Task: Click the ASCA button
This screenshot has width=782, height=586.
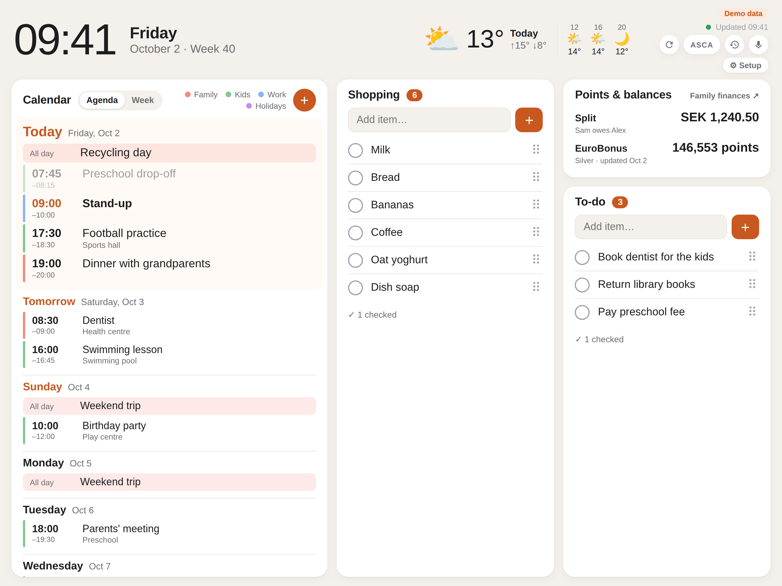Action: [x=701, y=45]
